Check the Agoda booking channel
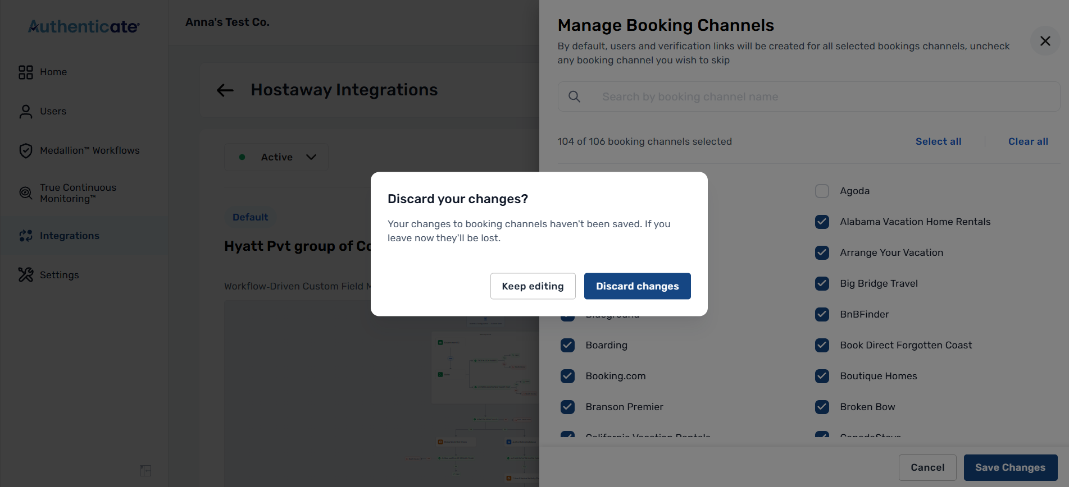Screen dimensions: 1069x487 [822, 191]
